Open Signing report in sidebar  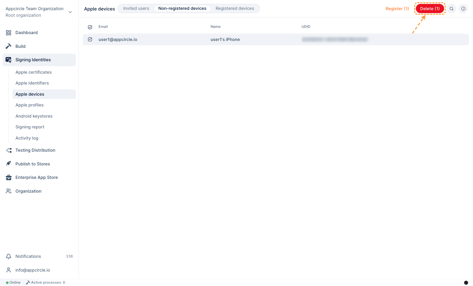30,127
